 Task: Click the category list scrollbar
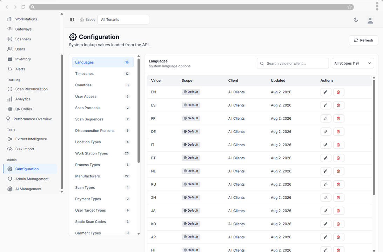click(139, 111)
